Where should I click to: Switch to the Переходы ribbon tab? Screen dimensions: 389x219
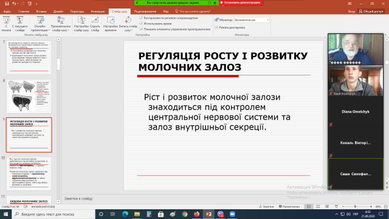tap(77, 12)
